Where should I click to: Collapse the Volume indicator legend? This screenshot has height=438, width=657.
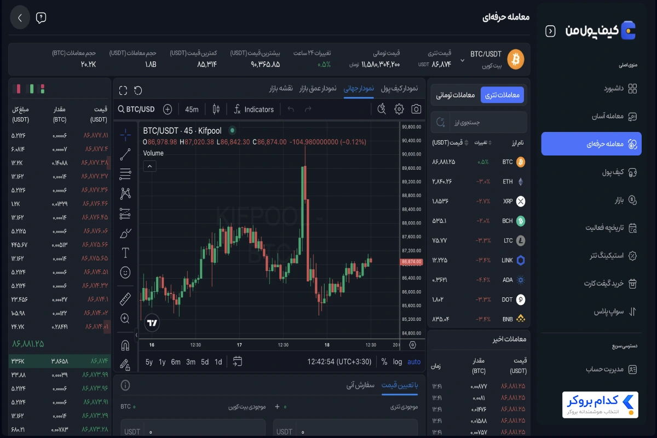coord(150,166)
